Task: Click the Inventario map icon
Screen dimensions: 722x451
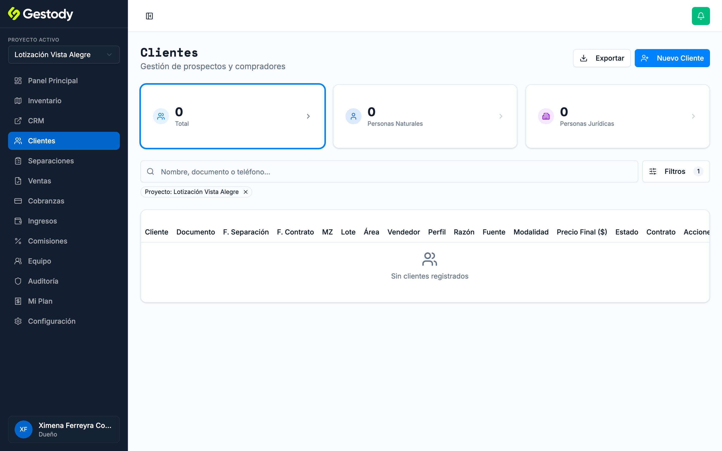Action: coord(18,101)
